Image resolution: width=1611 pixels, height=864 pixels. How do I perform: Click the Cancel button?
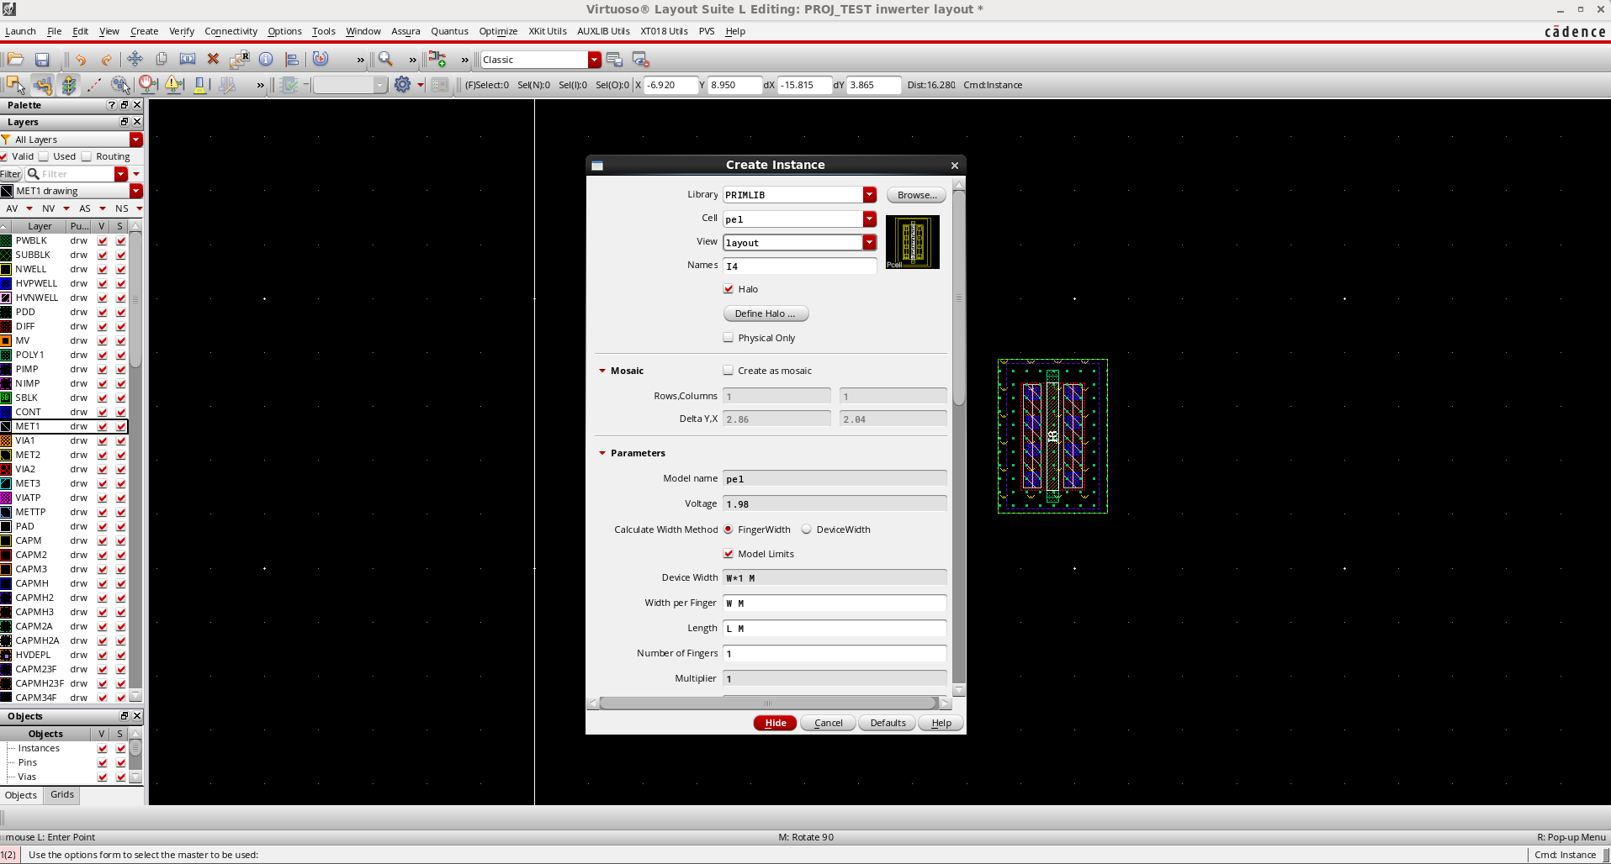pos(829,723)
